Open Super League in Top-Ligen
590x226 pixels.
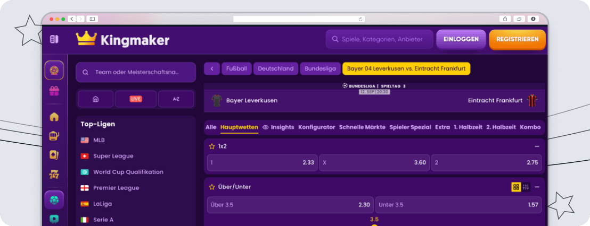click(107, 156)
